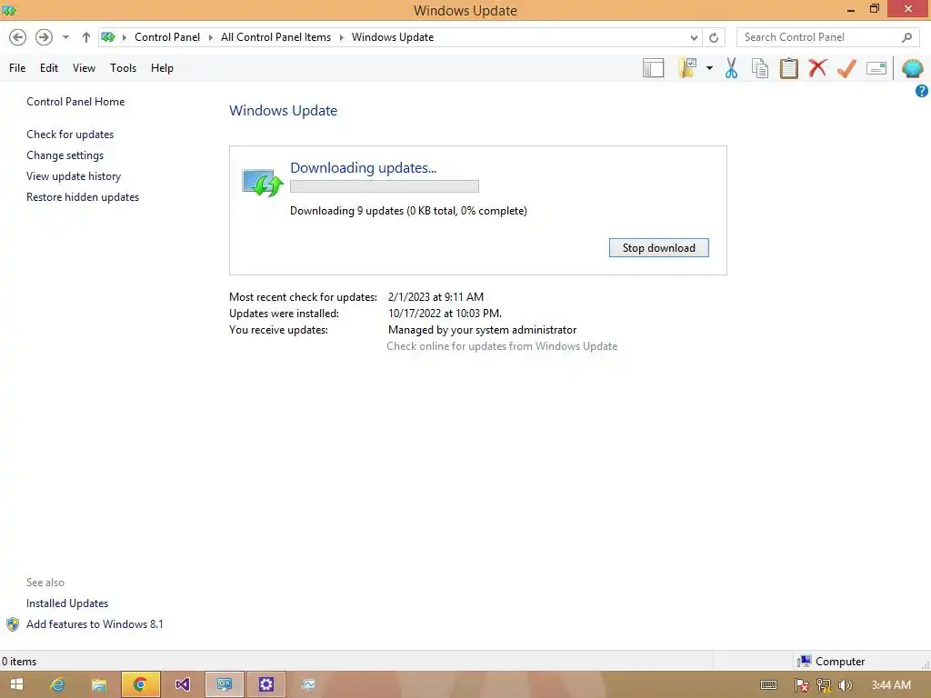
Task: Open the folder options toolbar icon
Action: [687, 68]
